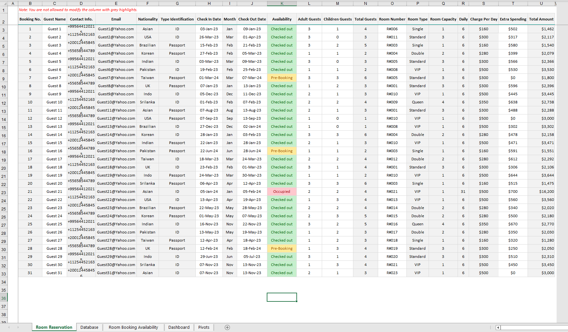
Task: Click horizontal scrollbar left arrow
Action: (498, 327)
